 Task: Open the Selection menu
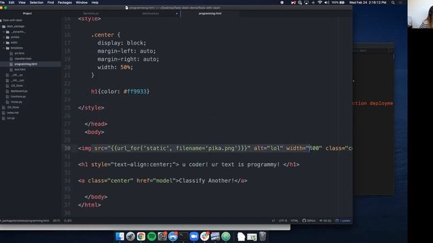[x=37, y=3]
